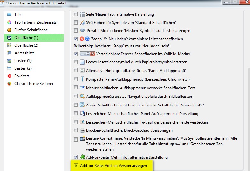This screenshot has height=171, width=250.
Task: Uncheck Add-on-Seite 'Mehr Info' checkbox
Action: point(76,157)
